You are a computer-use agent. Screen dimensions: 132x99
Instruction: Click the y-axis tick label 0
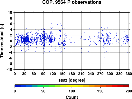[11, 41]
